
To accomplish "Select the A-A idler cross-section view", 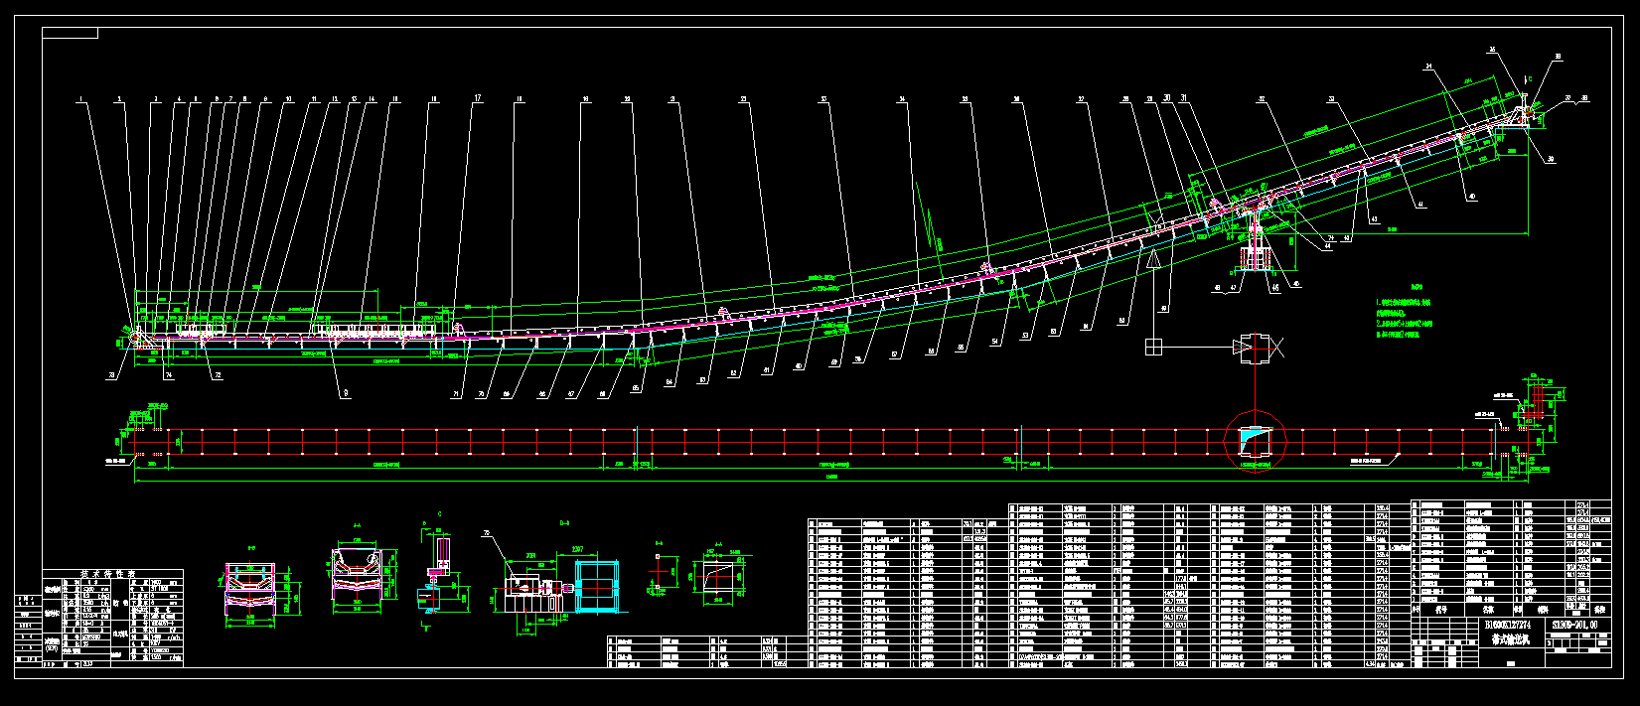I will 359,576.
